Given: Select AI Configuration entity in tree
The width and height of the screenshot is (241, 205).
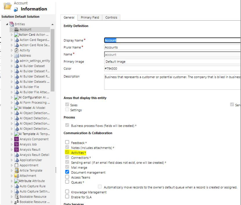Looking at the screenshot, I should 34,97.
